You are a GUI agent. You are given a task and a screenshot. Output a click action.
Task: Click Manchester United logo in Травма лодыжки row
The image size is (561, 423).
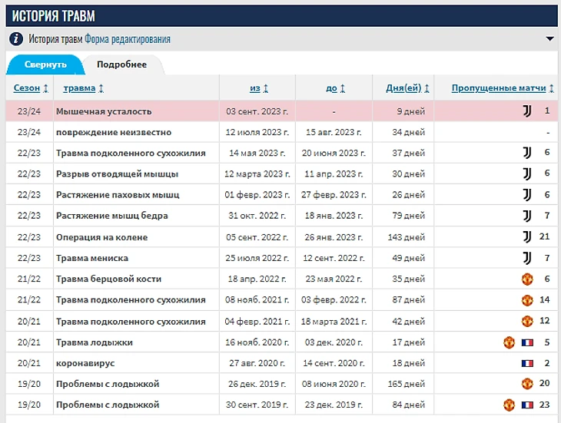(x=509, y=342)
